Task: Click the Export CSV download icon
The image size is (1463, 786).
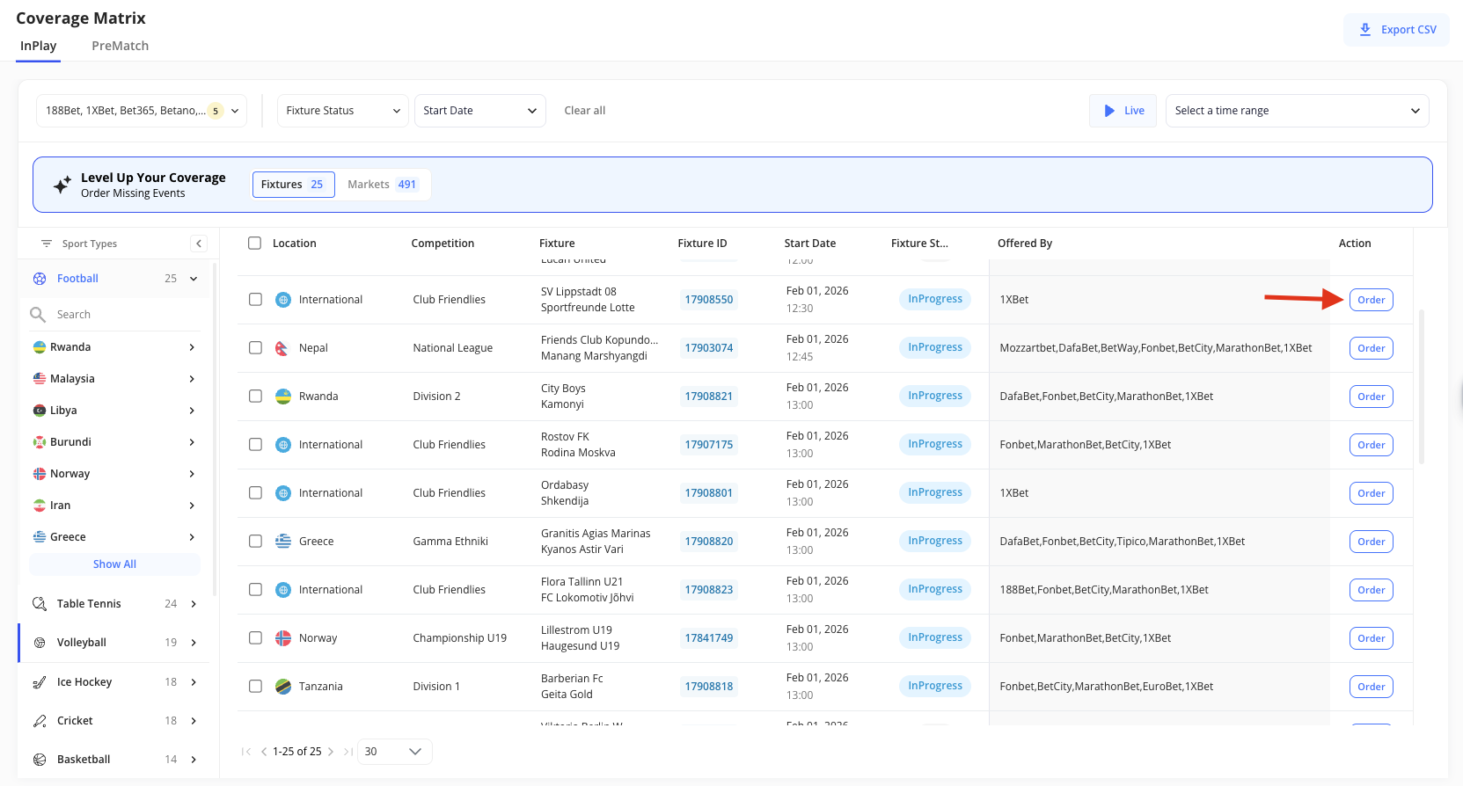Action: (x=1364, y=30)
